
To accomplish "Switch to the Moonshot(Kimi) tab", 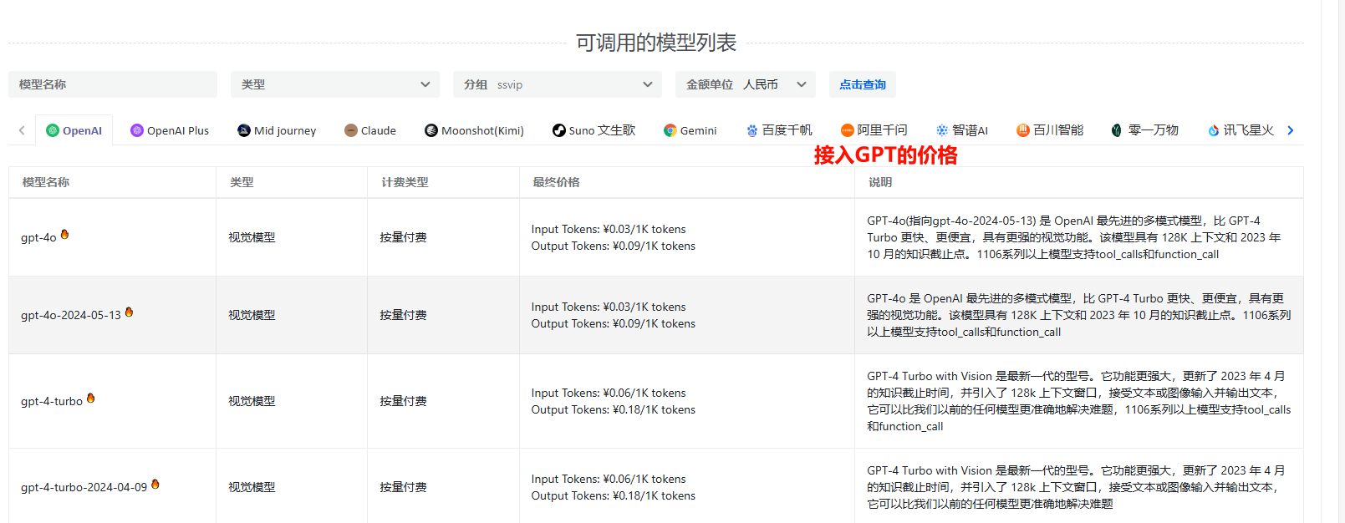I will tap(474, 130).
